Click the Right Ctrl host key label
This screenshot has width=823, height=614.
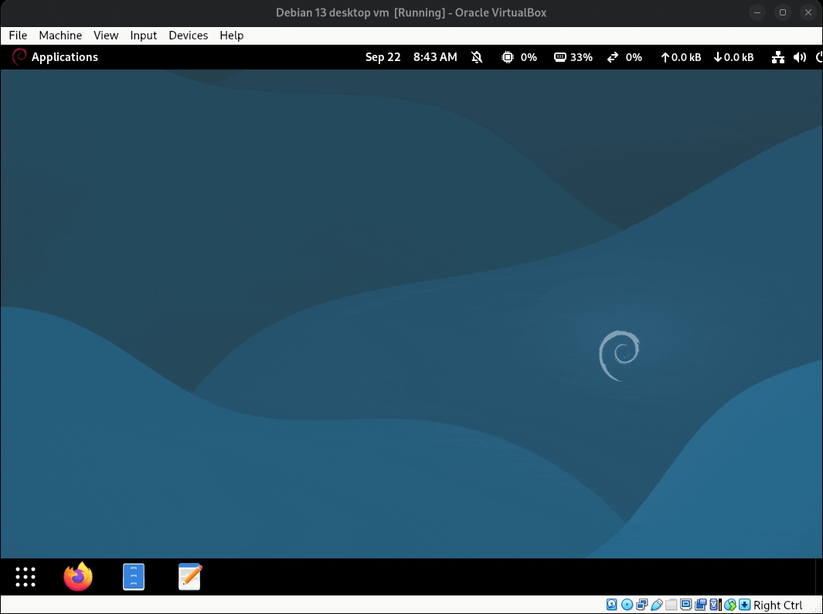778,605
